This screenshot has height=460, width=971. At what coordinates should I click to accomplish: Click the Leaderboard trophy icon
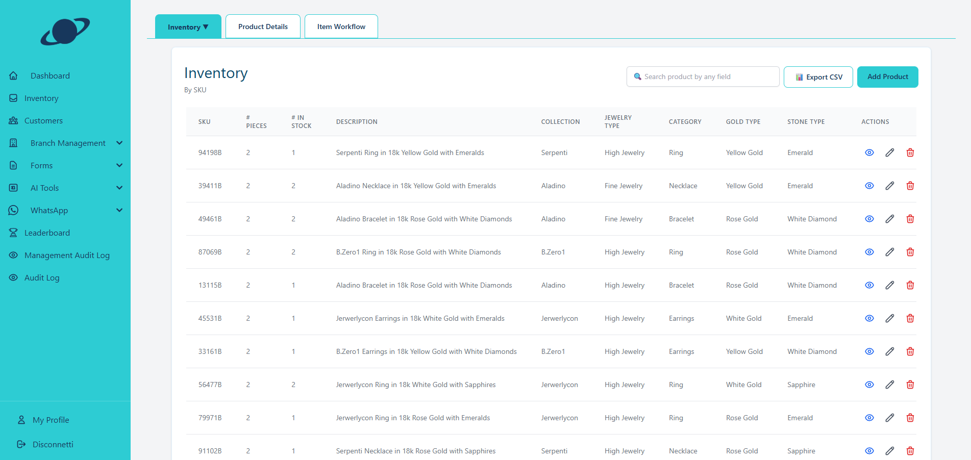click(14, 233)
